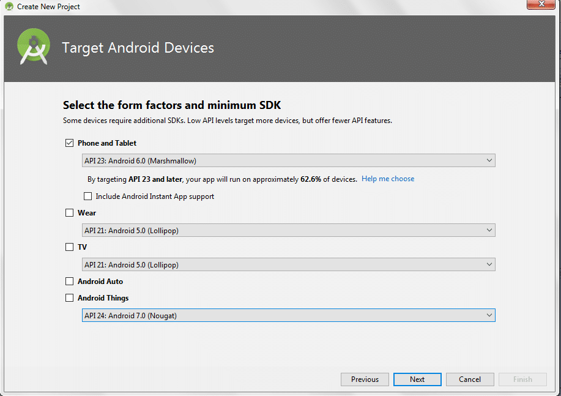The height and width of the screenshot is (396, 561).
Task: Click the greyed-out Finish button
Action: click(522, 379)
